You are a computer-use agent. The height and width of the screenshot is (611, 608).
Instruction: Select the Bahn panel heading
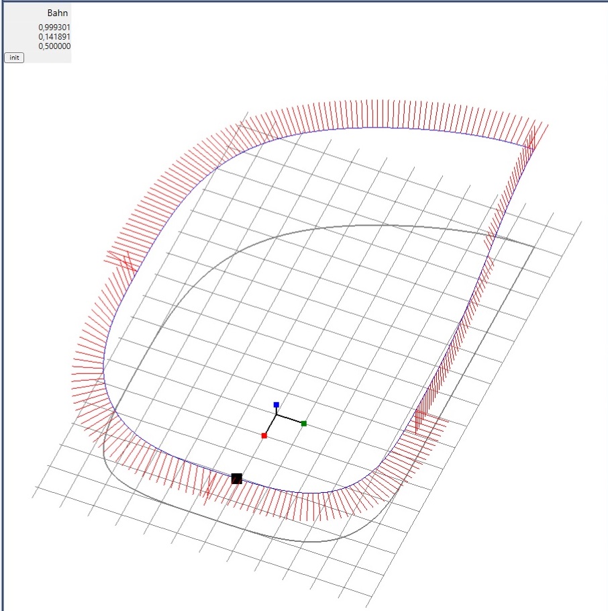(57, 13)
